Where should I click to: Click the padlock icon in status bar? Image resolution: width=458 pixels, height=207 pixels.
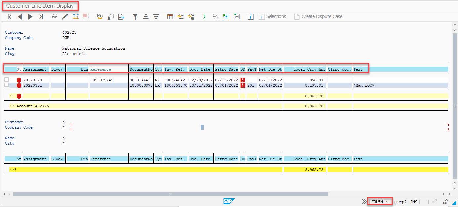pyautogui.click(x=445, y=202)
